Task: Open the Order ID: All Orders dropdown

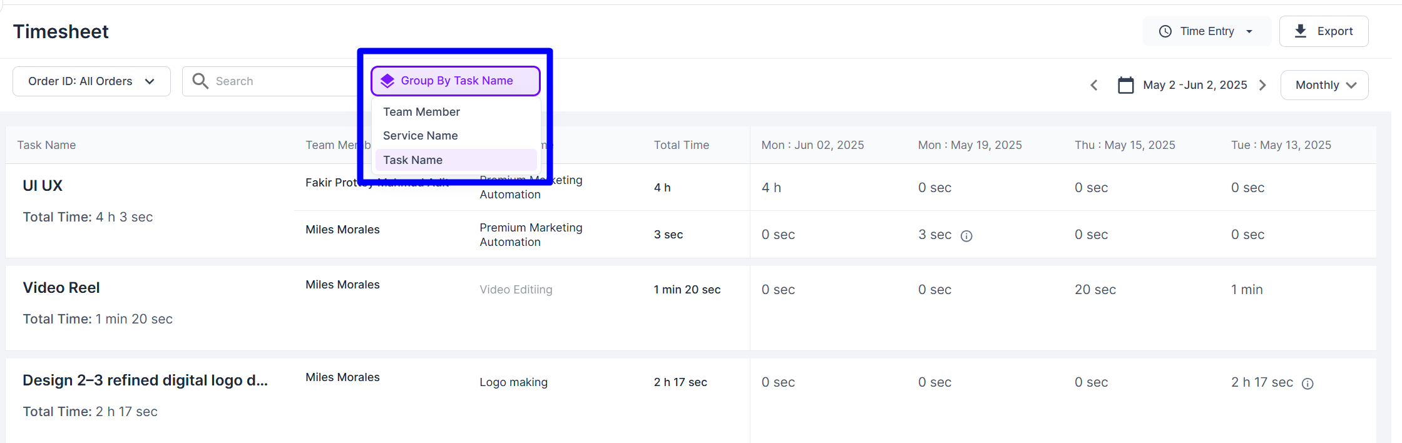Action: pos(91,81)
